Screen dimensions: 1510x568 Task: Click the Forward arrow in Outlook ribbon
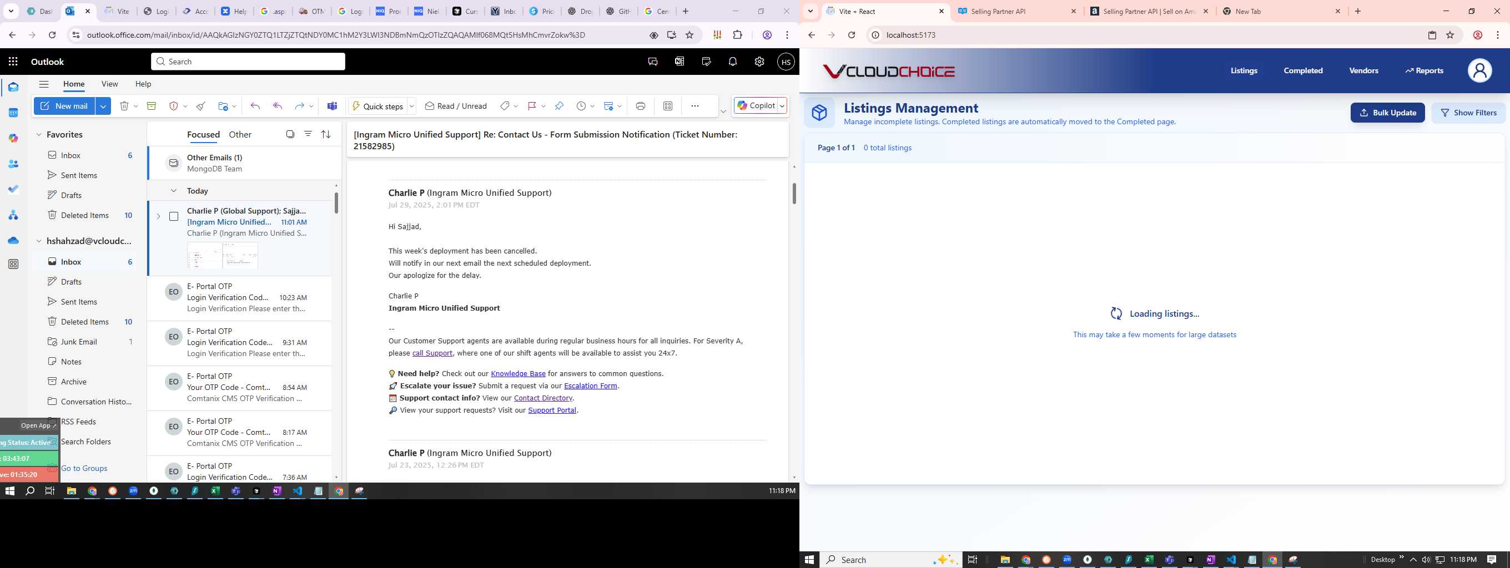pyautogui.click(x=299, y=106)
